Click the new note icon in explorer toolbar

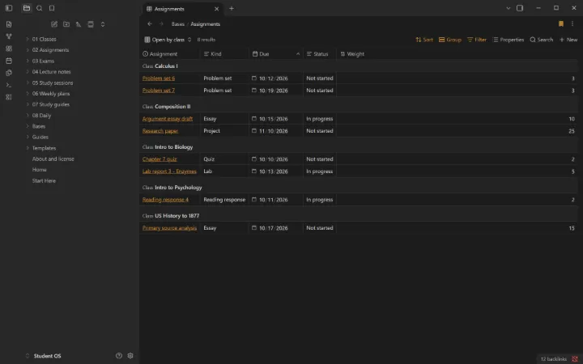pos(54,24)
